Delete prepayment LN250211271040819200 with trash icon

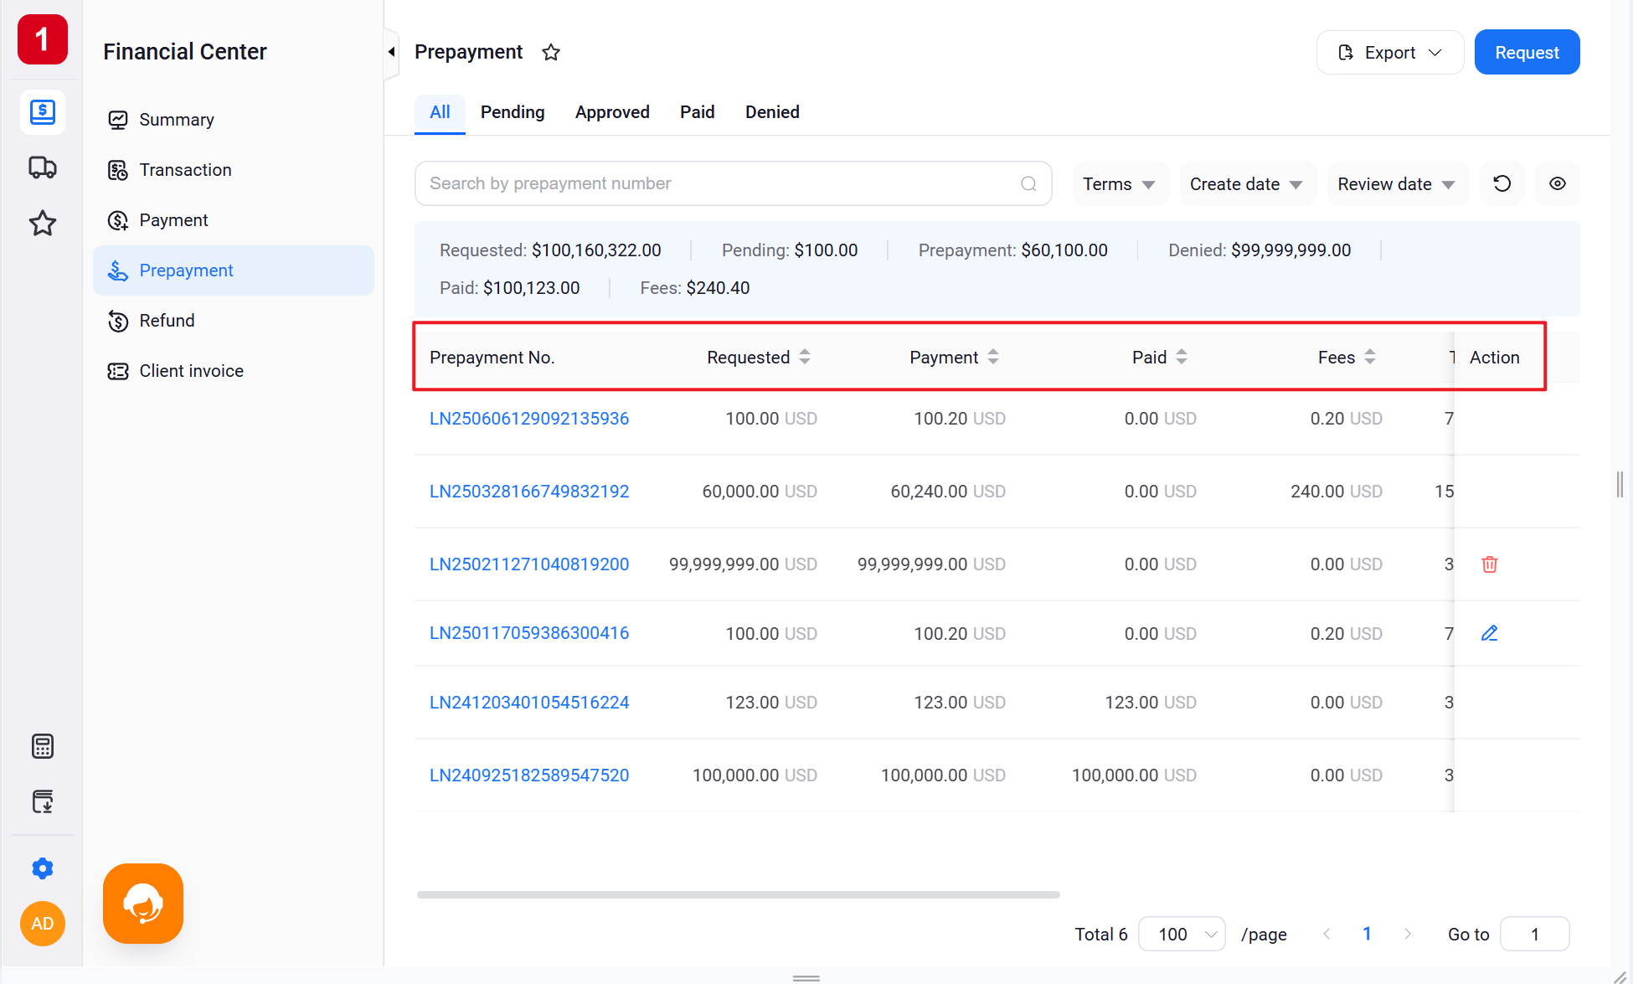(1490, 564)
